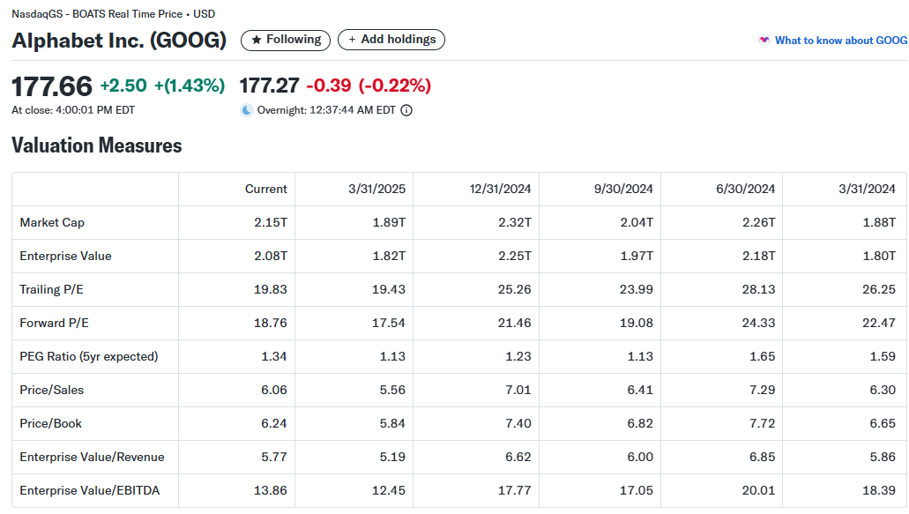909x514 pixels.
Task: Click 9/30/2024 Market Cap 2.04T
Action: 637,222
